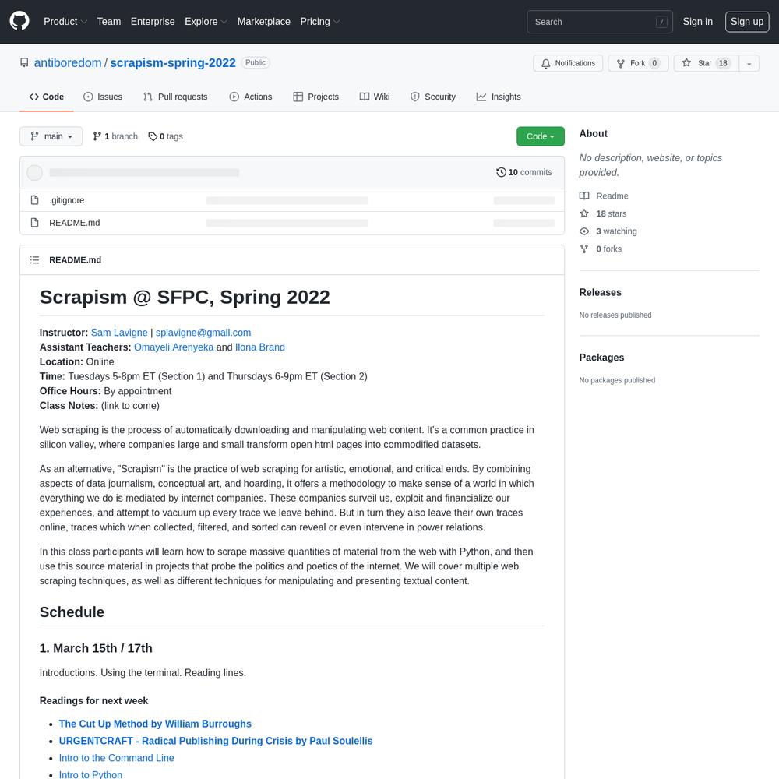The image size is (779, 779).
Task: Click the repository book icon beside antiboredom
Action: (x=24, y=62)
